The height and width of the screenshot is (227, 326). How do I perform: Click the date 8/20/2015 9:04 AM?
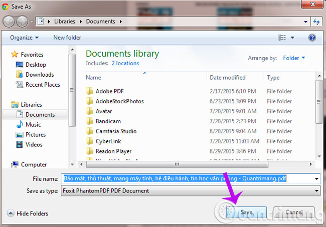233,131
